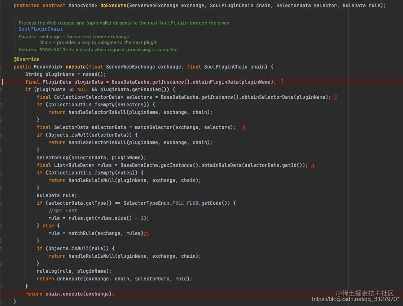
Task: Click the 'public' keyword of the execute method
Action: coord(22,67)
